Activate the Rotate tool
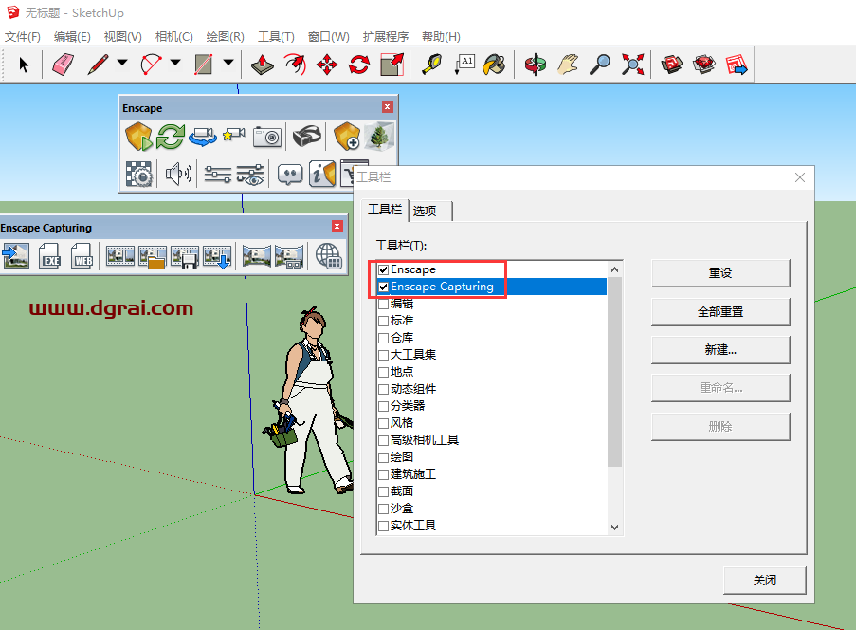 [x=358, y=65]
